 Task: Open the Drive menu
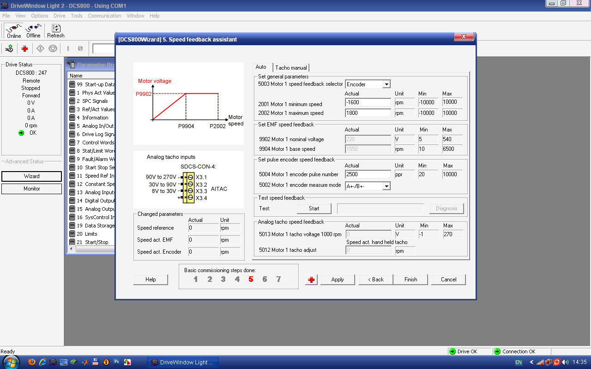60,16
